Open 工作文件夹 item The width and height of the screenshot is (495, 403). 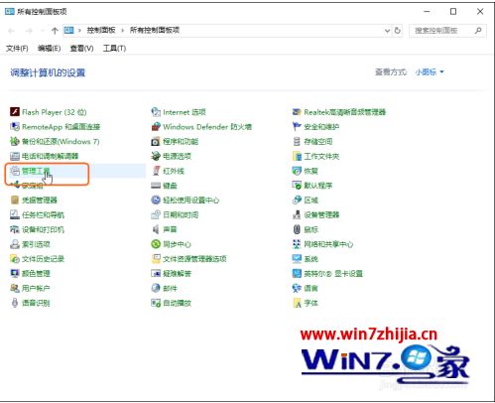(x=315, y=156)
